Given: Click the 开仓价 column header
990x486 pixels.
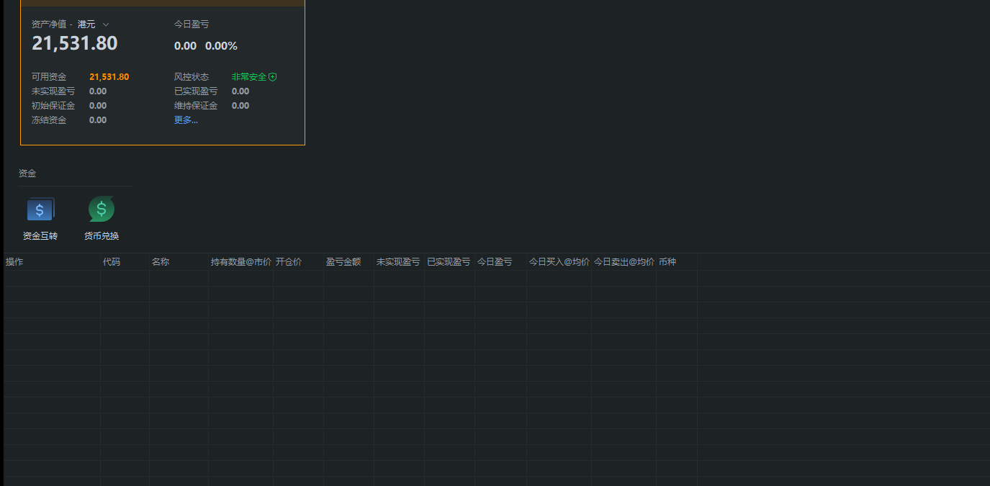Looking at the screenshot, I should coord(289,262).
